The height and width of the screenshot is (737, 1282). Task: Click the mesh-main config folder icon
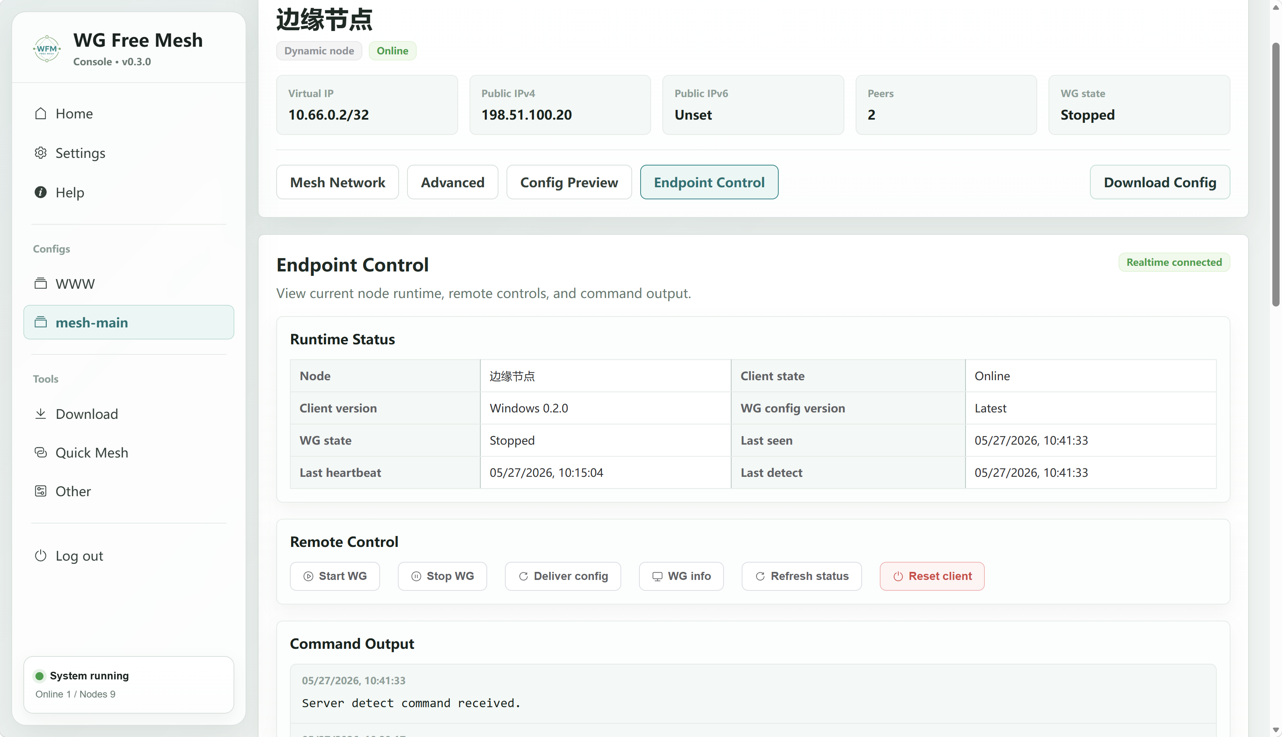[x=41, y=323]
